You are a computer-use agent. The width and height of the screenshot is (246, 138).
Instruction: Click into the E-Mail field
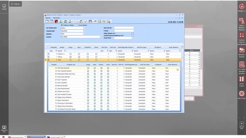click(x=124, y=31)
